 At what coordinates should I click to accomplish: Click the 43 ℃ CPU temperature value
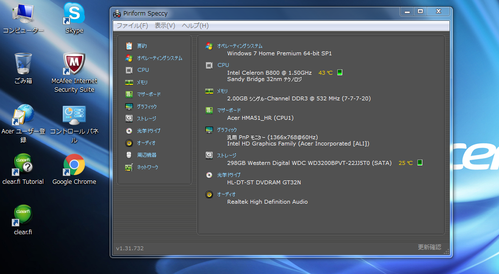[325, 73]
